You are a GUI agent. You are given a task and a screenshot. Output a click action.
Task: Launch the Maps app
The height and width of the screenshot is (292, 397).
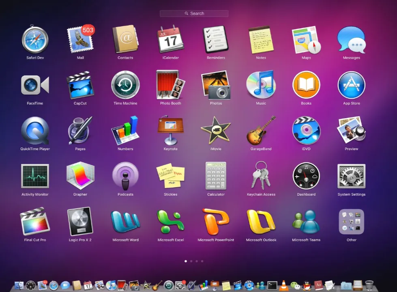click(x=306, y=40)
